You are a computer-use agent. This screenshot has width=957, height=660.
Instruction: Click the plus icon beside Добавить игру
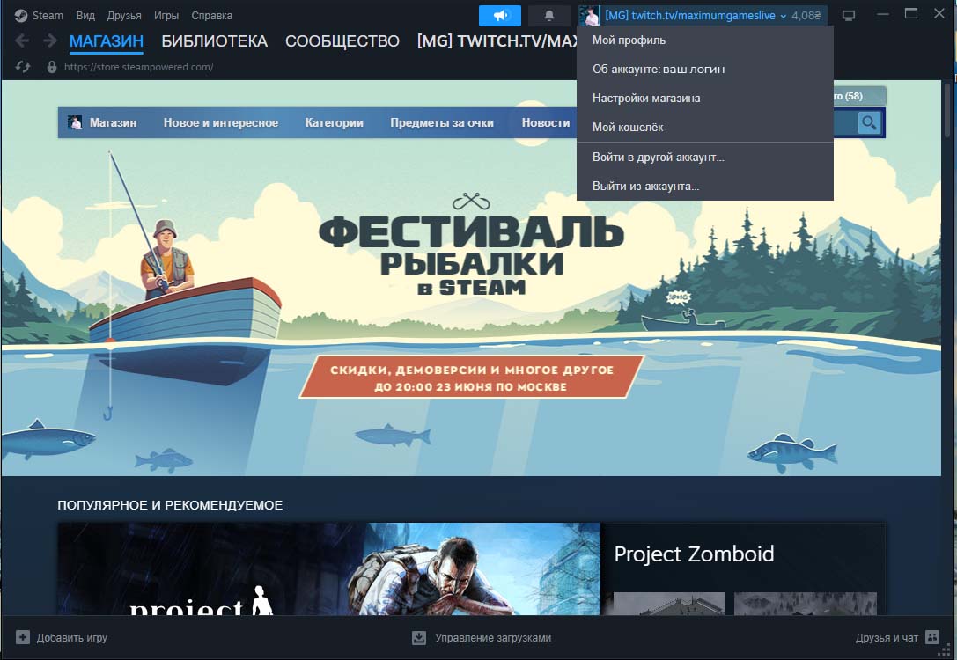[23, 637]
